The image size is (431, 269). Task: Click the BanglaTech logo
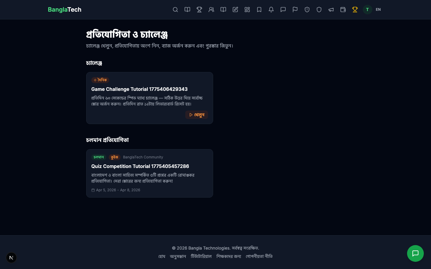(65, 10)
